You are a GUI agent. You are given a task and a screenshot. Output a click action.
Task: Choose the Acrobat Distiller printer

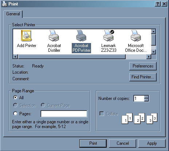pos(54,36)
